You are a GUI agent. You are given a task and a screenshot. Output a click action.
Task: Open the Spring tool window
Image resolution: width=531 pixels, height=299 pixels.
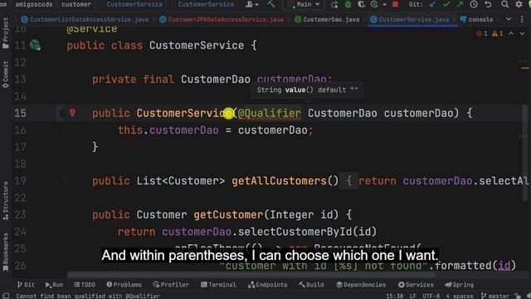460,285
